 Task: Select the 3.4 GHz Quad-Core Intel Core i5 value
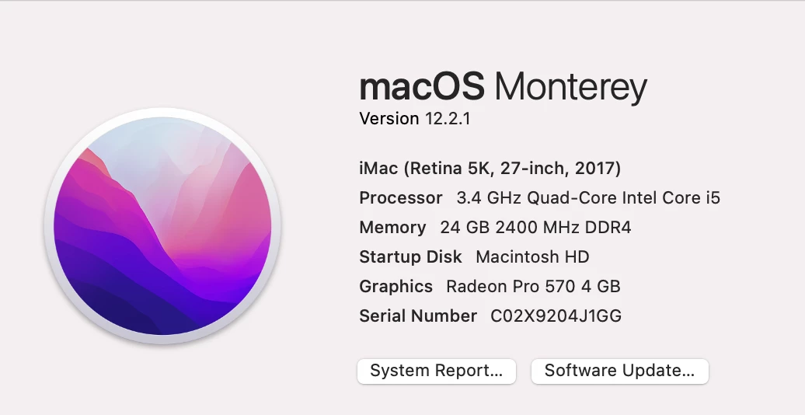[x=588, y=197]
